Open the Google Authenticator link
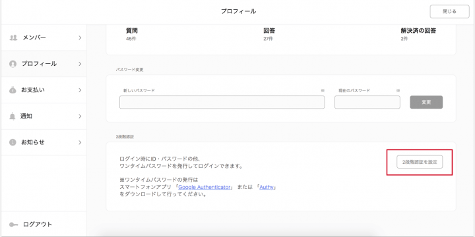The height and width of the screenshot is (237, 475). (x=204, y=187)
